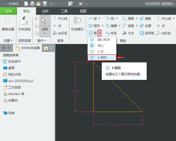Switch to the 草绘 ribbon tab

click(x=26, y=11)
